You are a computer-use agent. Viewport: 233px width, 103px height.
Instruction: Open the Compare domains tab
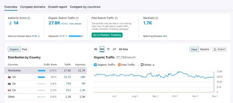point(33,7)
